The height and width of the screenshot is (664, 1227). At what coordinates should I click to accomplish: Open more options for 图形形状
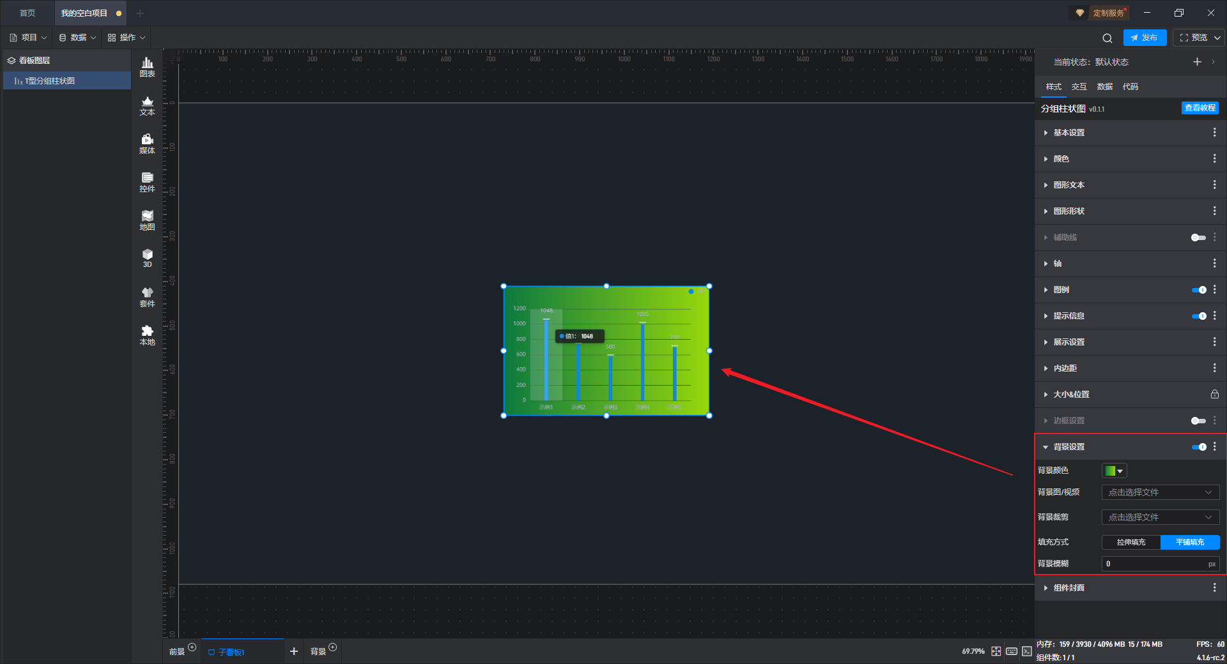coord(1214,211)
